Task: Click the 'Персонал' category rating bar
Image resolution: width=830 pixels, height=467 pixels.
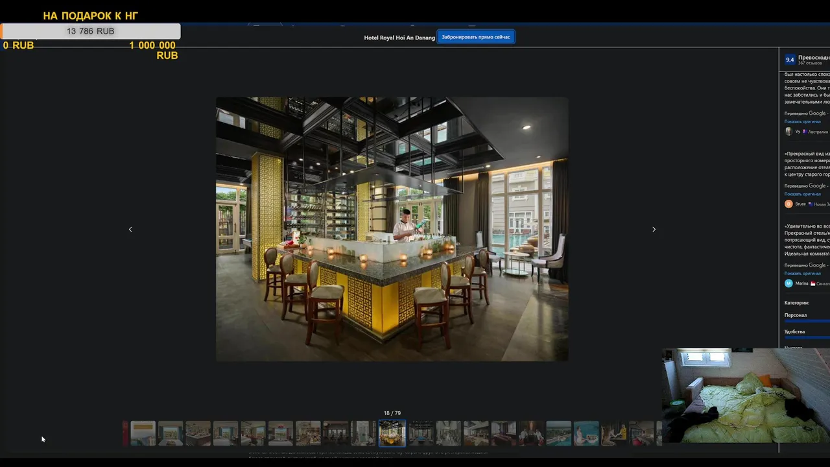Action: click(x=807, y=320)
